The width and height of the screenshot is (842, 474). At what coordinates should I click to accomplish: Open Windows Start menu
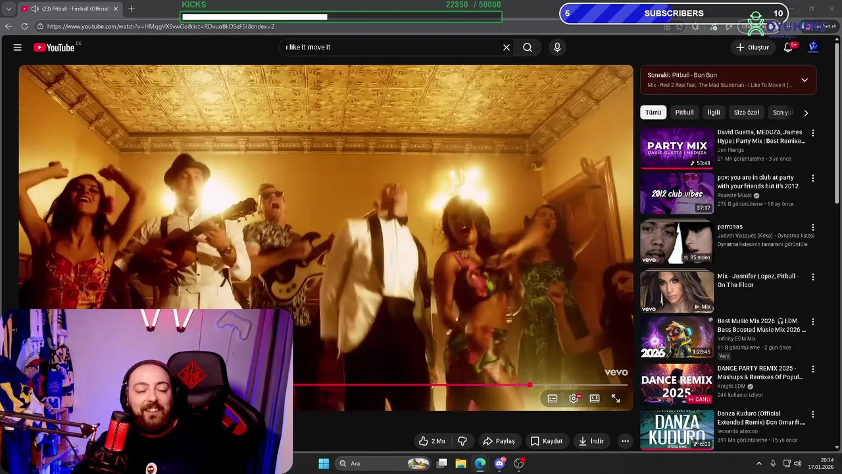click(x=324, y=463)
